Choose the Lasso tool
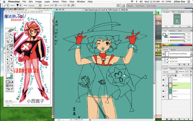This screenshot has height=121, width=193. pyautogui.click(x=8, y=38)
